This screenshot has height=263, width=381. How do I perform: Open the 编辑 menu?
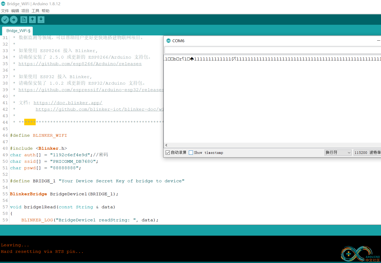pyautogui.click(x=15, y=11)
